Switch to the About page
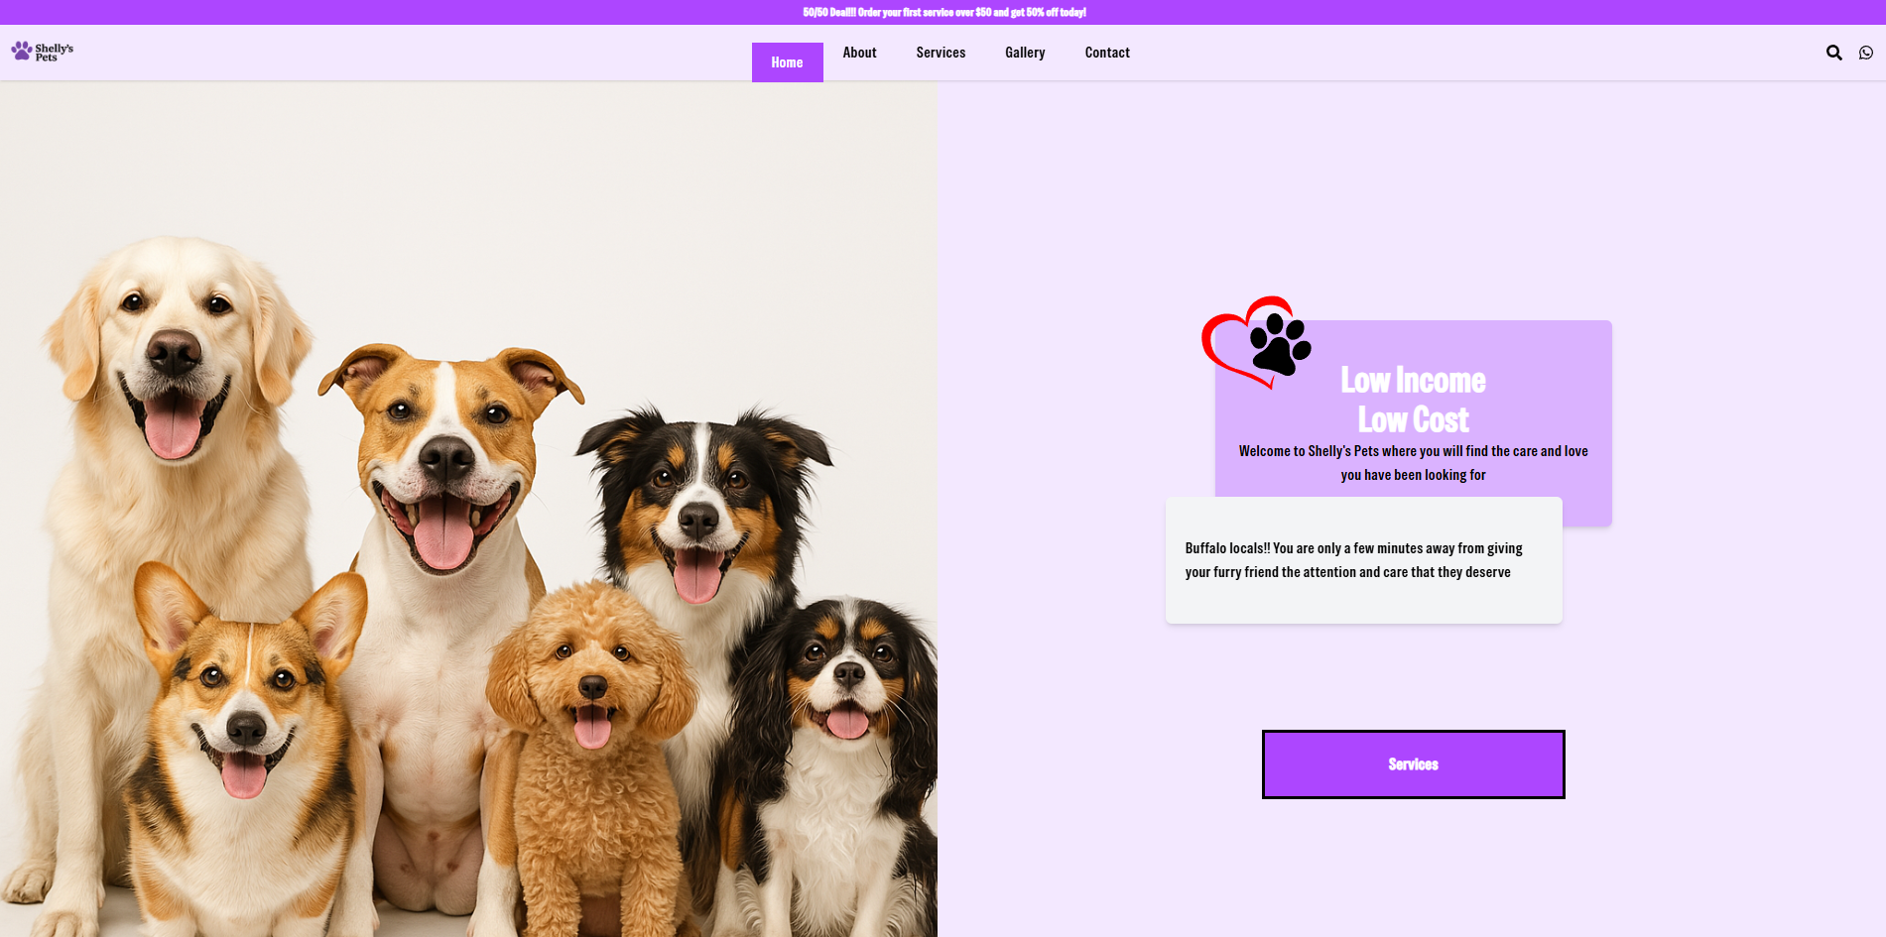 point(859,52)
